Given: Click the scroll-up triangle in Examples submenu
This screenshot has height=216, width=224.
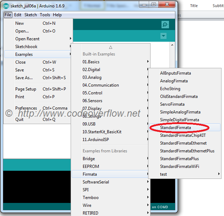Looking at the screenshot, I should (x=110, y=47).
